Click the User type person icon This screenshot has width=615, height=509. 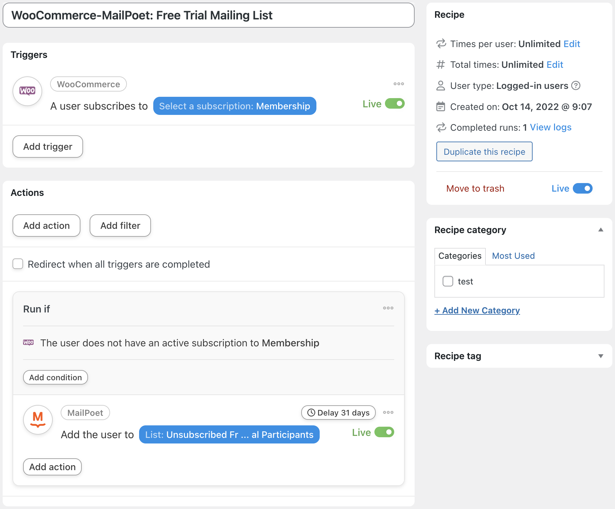coord(441,86)
